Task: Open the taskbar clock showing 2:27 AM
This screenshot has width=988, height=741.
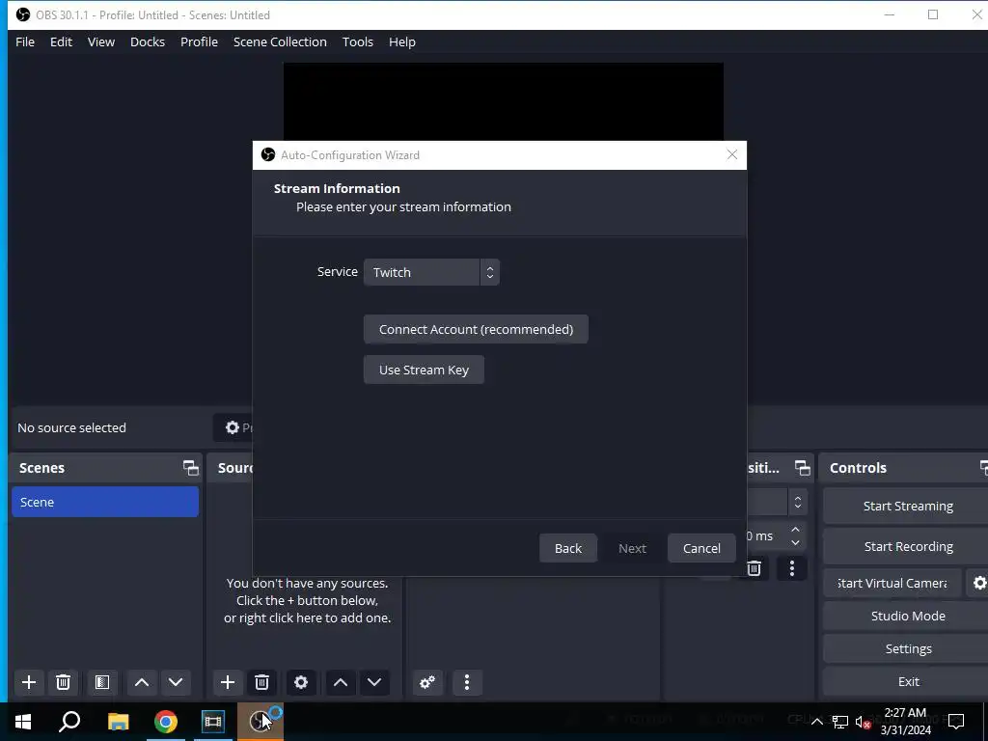Action: click(905, 722)
